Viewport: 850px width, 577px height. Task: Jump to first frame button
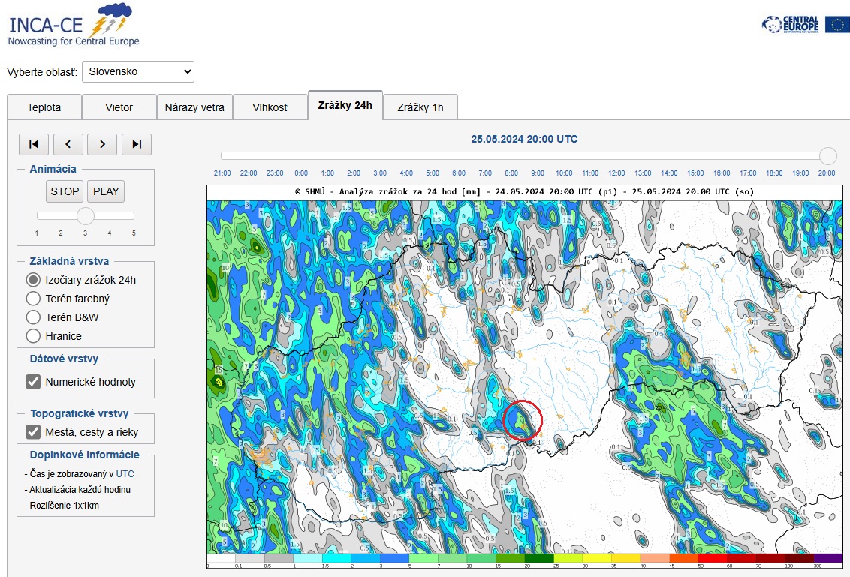coord(34,144)
